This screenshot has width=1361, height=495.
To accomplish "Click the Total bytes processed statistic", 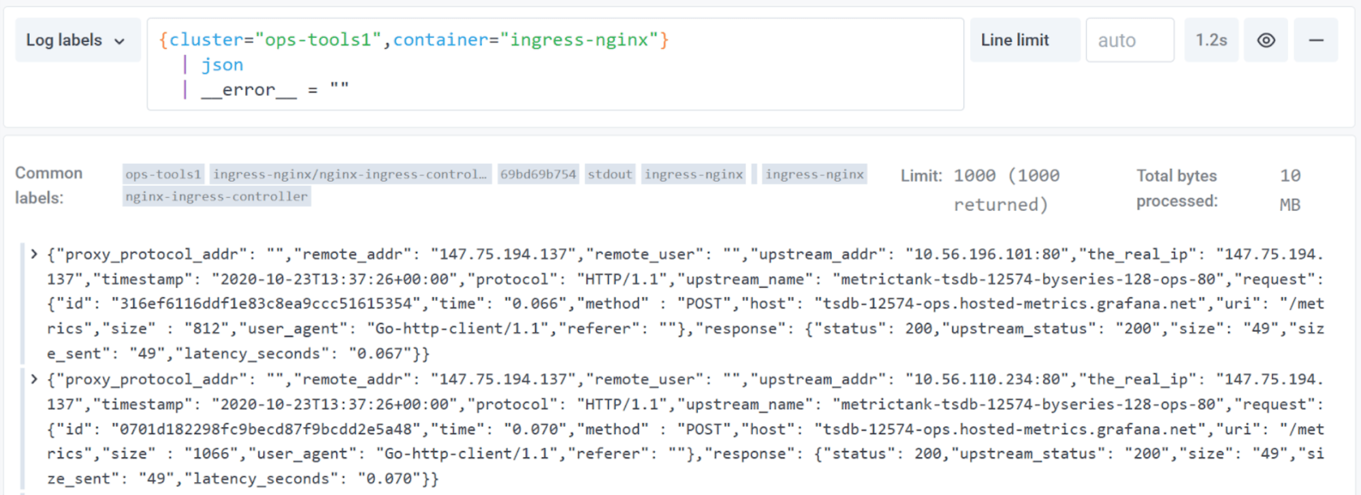I will (x=1217, y=189).
